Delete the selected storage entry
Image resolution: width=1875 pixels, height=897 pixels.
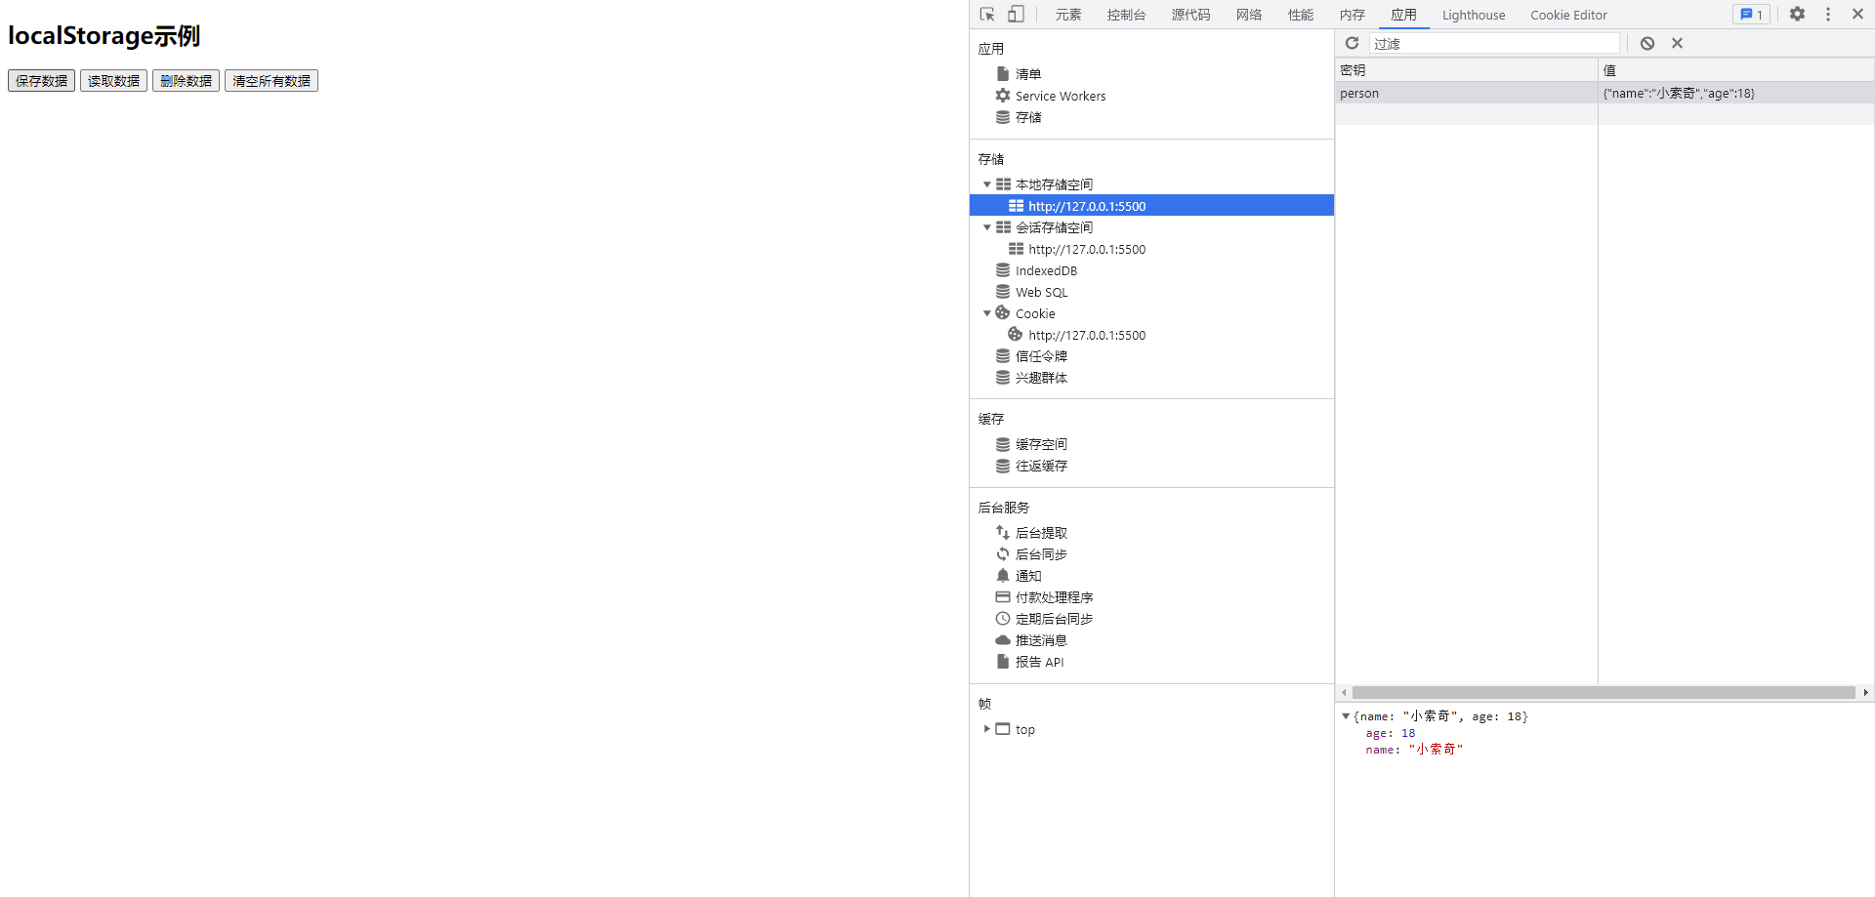click(1677, 43)
